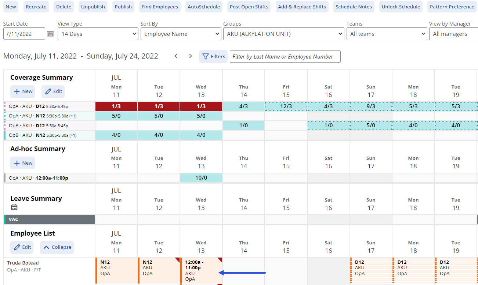Screen dimensions: 478x285
Task: Select the VAC leave row
Action: point(49,220)
